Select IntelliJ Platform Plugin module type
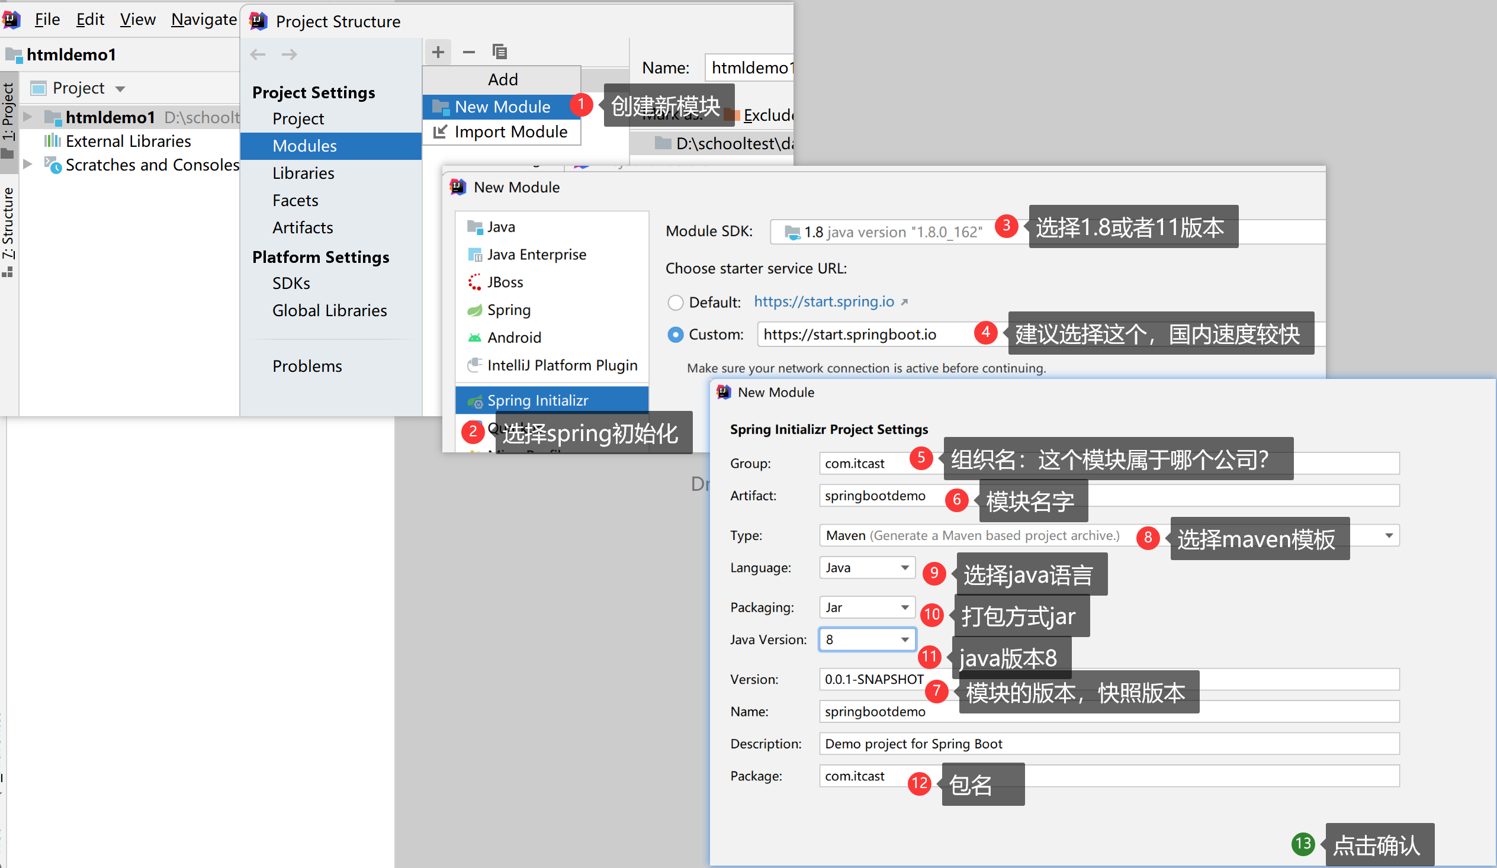This screenshot has height=868, width=1497. [551, 365]
